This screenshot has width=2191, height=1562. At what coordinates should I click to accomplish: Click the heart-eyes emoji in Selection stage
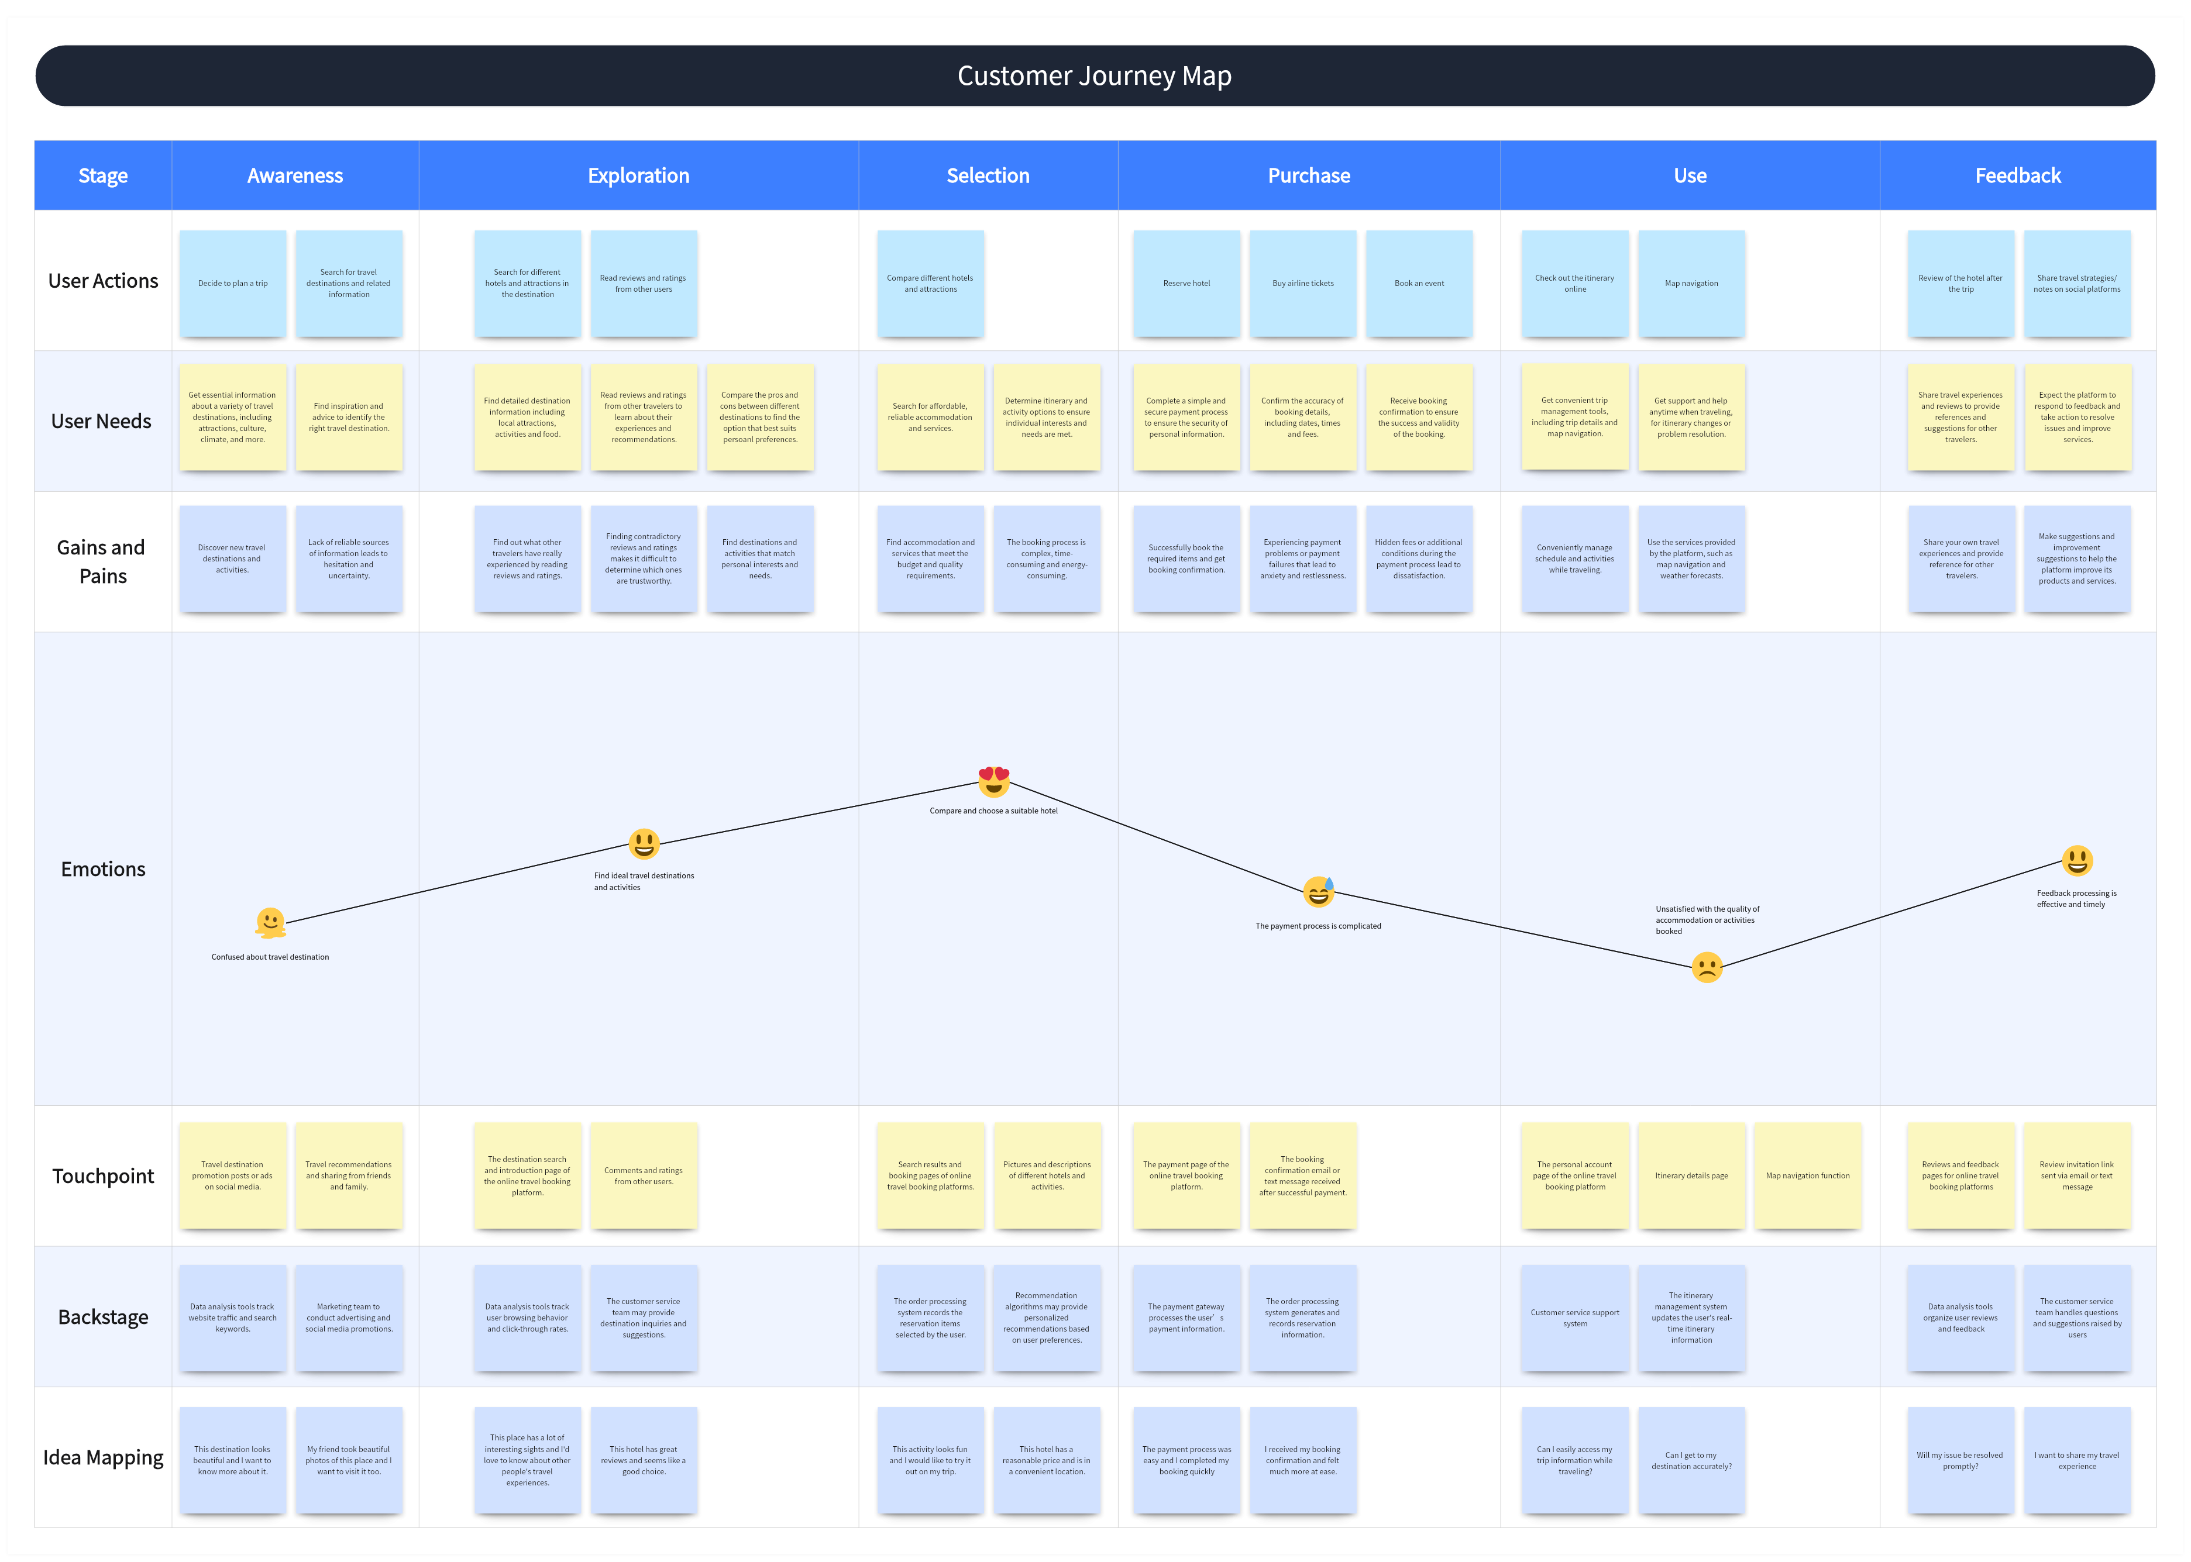tap(993, 781)
